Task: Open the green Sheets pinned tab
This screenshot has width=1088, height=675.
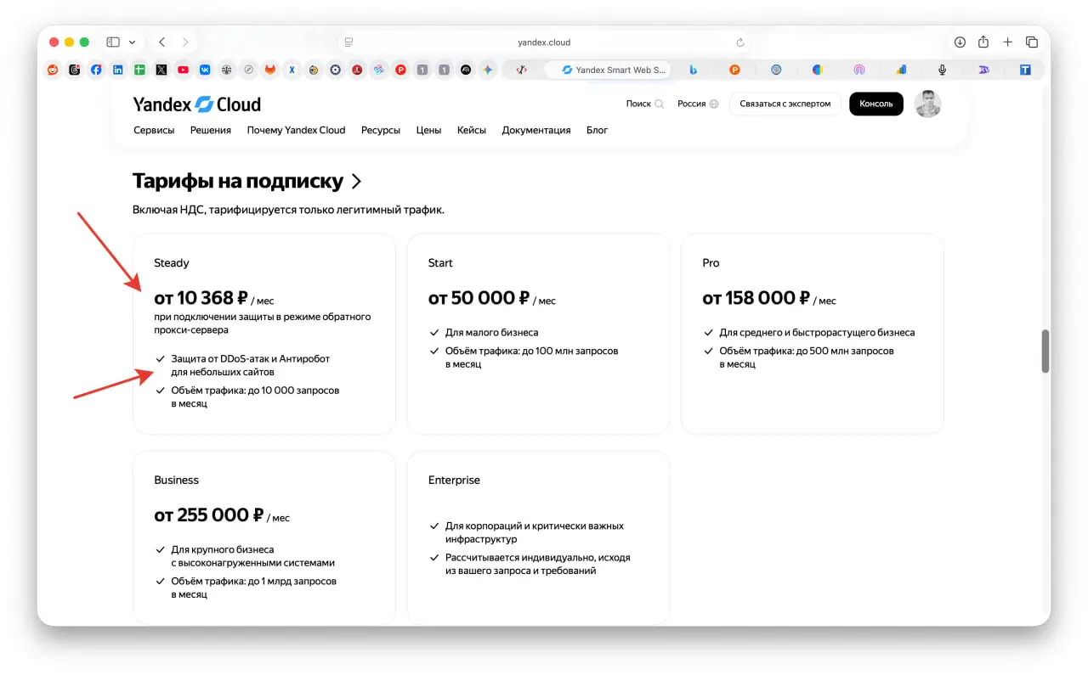Action: [x=139, y=70]
